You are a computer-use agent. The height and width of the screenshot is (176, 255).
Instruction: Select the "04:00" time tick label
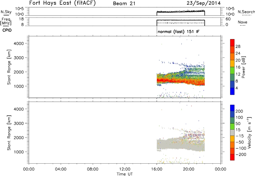[61, 169]
